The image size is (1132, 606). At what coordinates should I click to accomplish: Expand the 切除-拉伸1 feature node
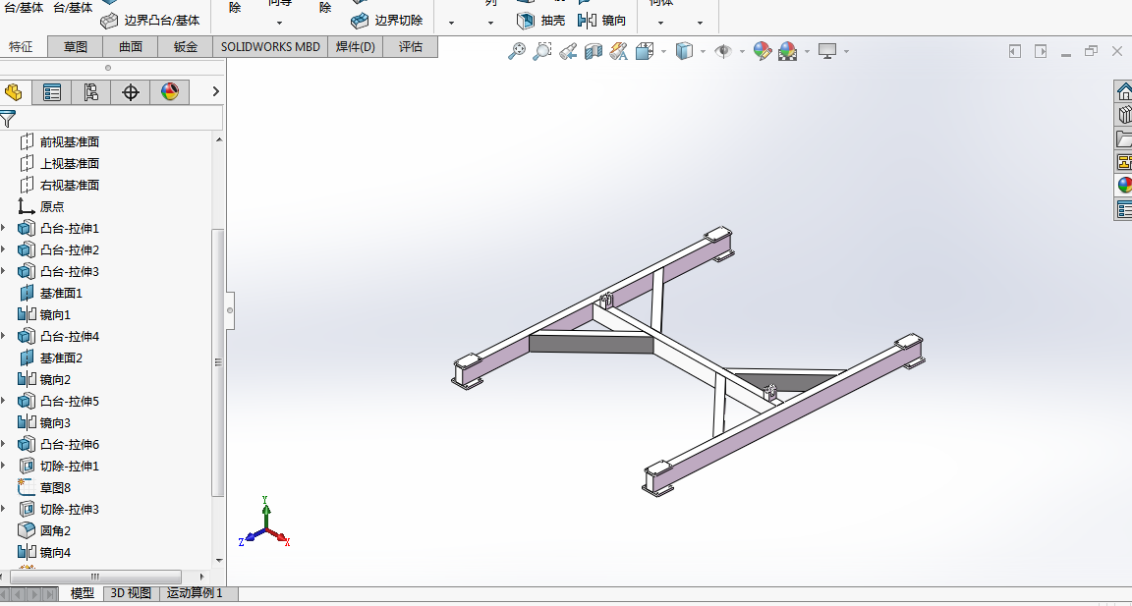pos(3,466)
